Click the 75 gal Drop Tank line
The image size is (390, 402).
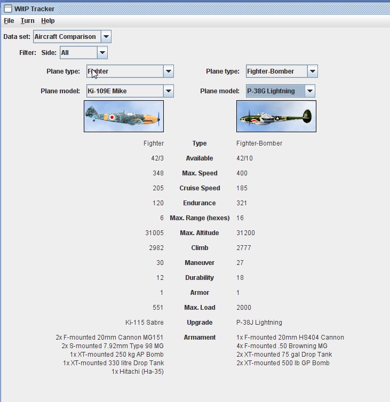pyautogui.click(x=284, y=355)
